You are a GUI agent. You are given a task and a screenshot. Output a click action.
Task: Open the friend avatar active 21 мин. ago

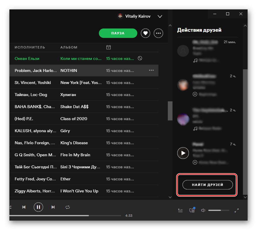click(x=183, y=51)
